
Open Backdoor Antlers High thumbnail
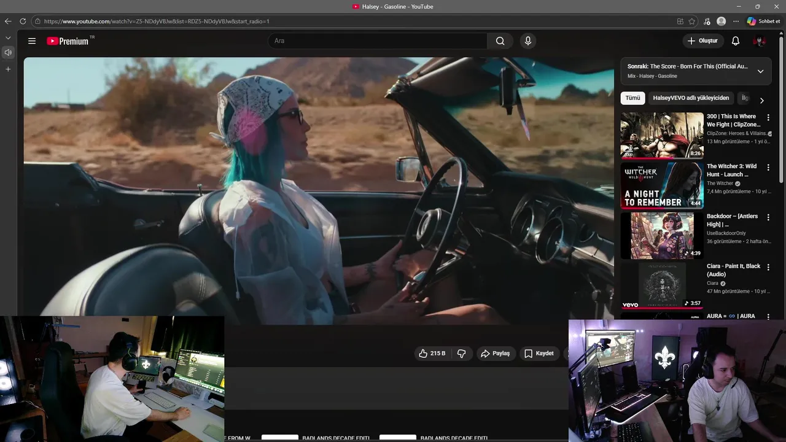tap(662, 235)
